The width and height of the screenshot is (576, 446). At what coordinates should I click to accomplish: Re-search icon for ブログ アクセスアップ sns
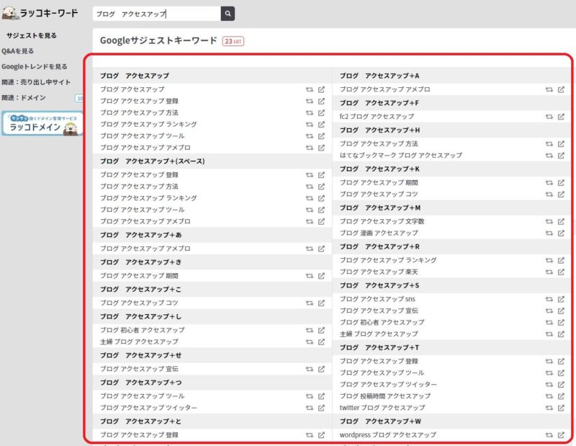click(549, 299)
